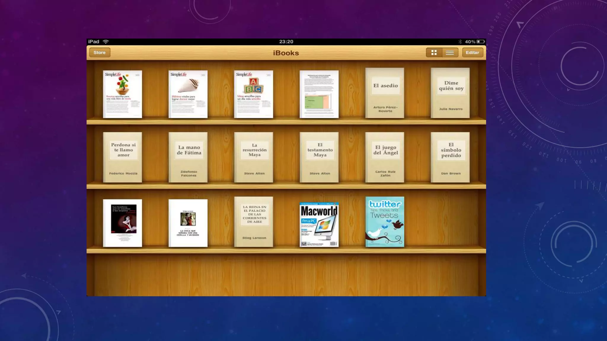
Task: Switch to list view icon
Action: coord(450,53)
